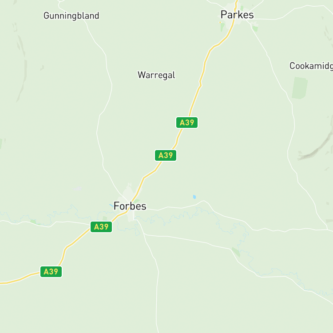Click the small blue water west of Forbes
The height and width of the screenshot is (333, 333).
pyautogui.click(x=111, y=206)
